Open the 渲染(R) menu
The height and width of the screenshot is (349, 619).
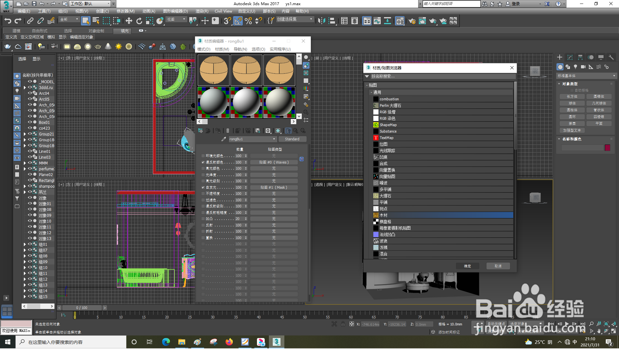(x=202, y=11)
